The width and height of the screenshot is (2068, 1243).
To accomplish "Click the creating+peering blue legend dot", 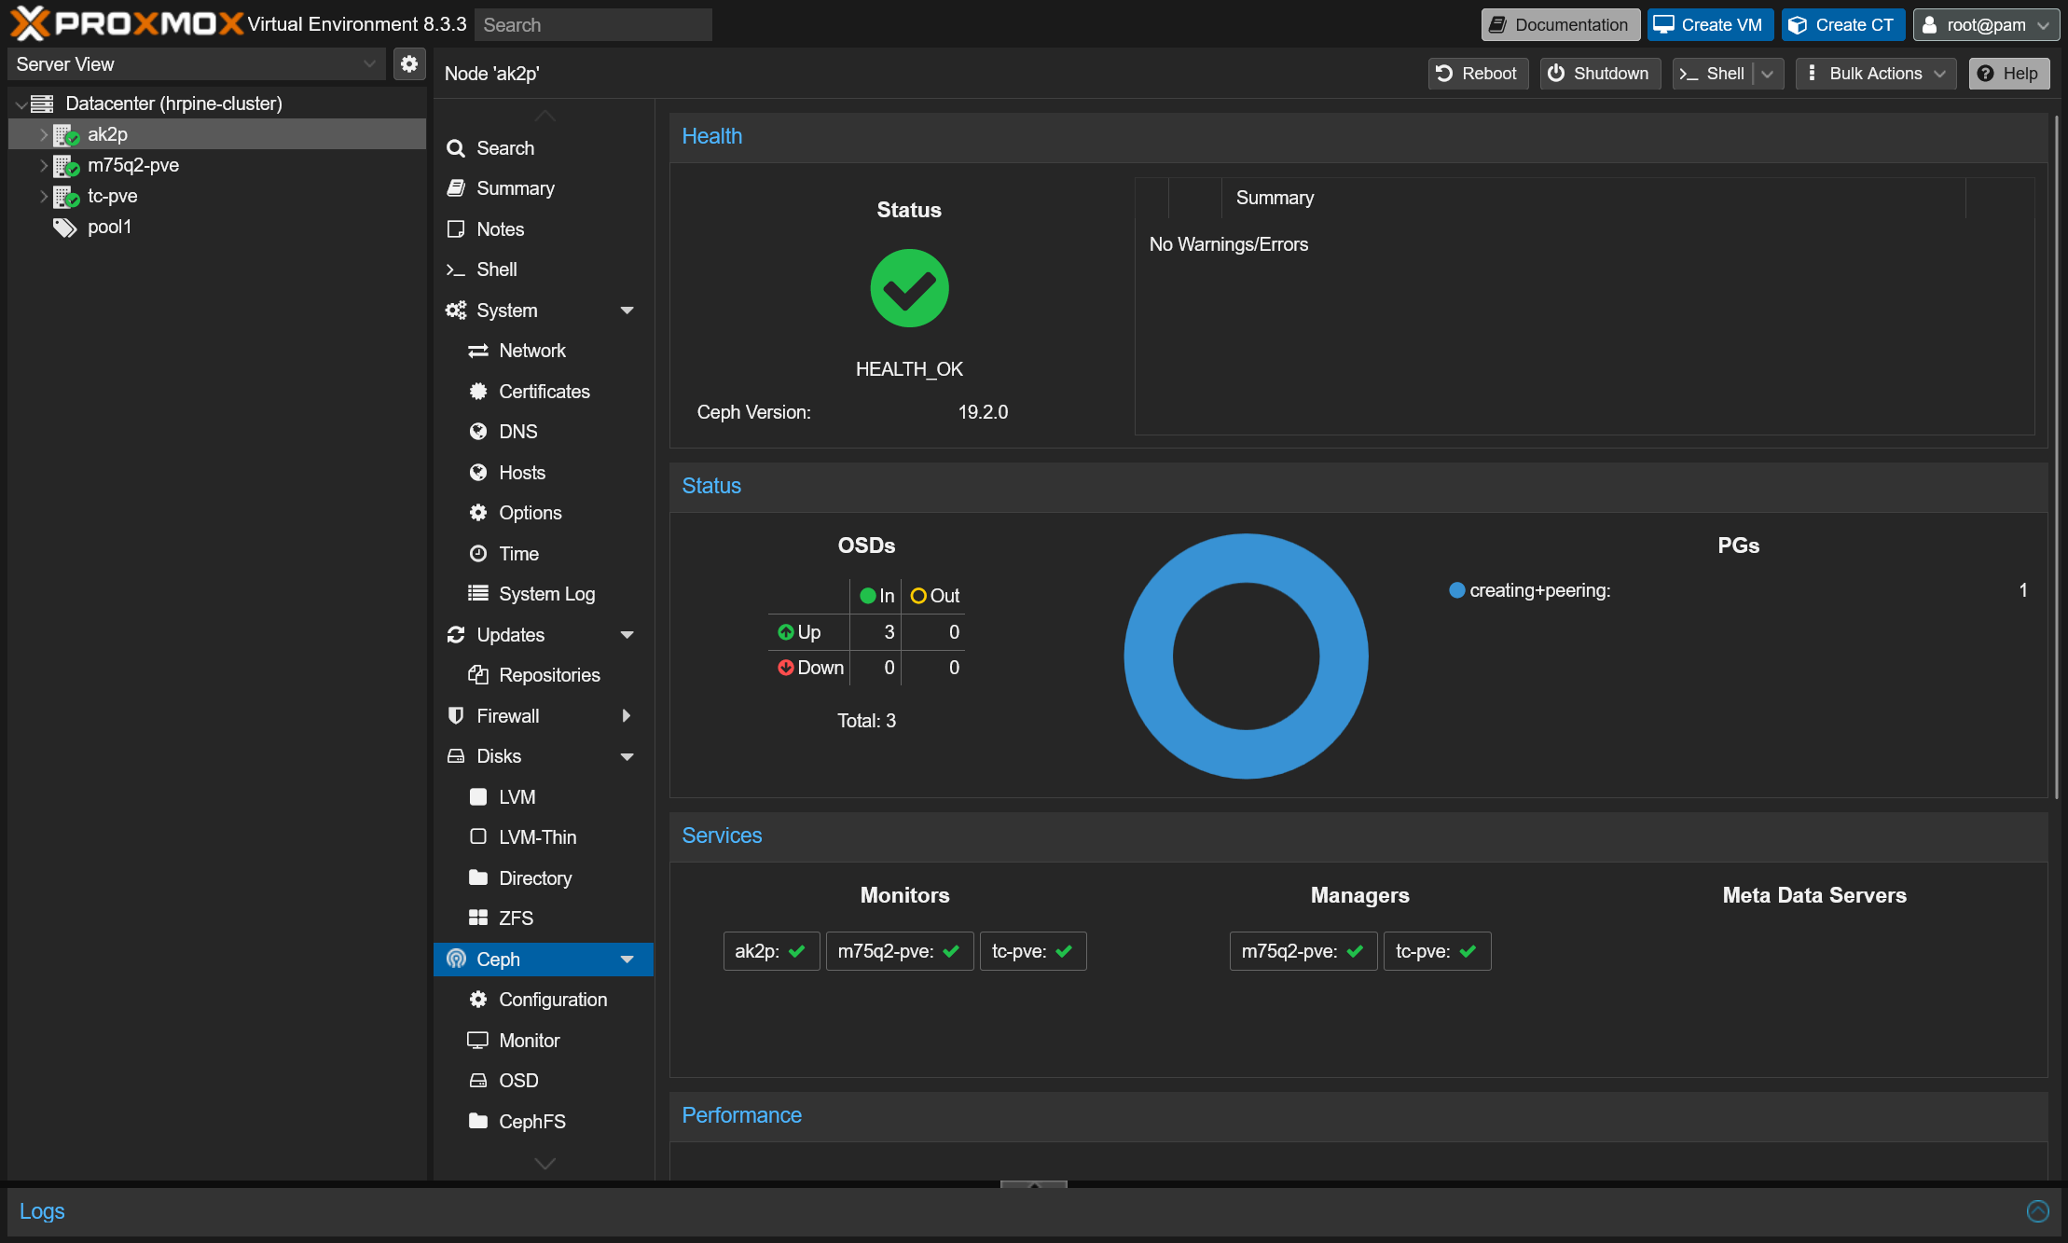I will [1456, 590].
